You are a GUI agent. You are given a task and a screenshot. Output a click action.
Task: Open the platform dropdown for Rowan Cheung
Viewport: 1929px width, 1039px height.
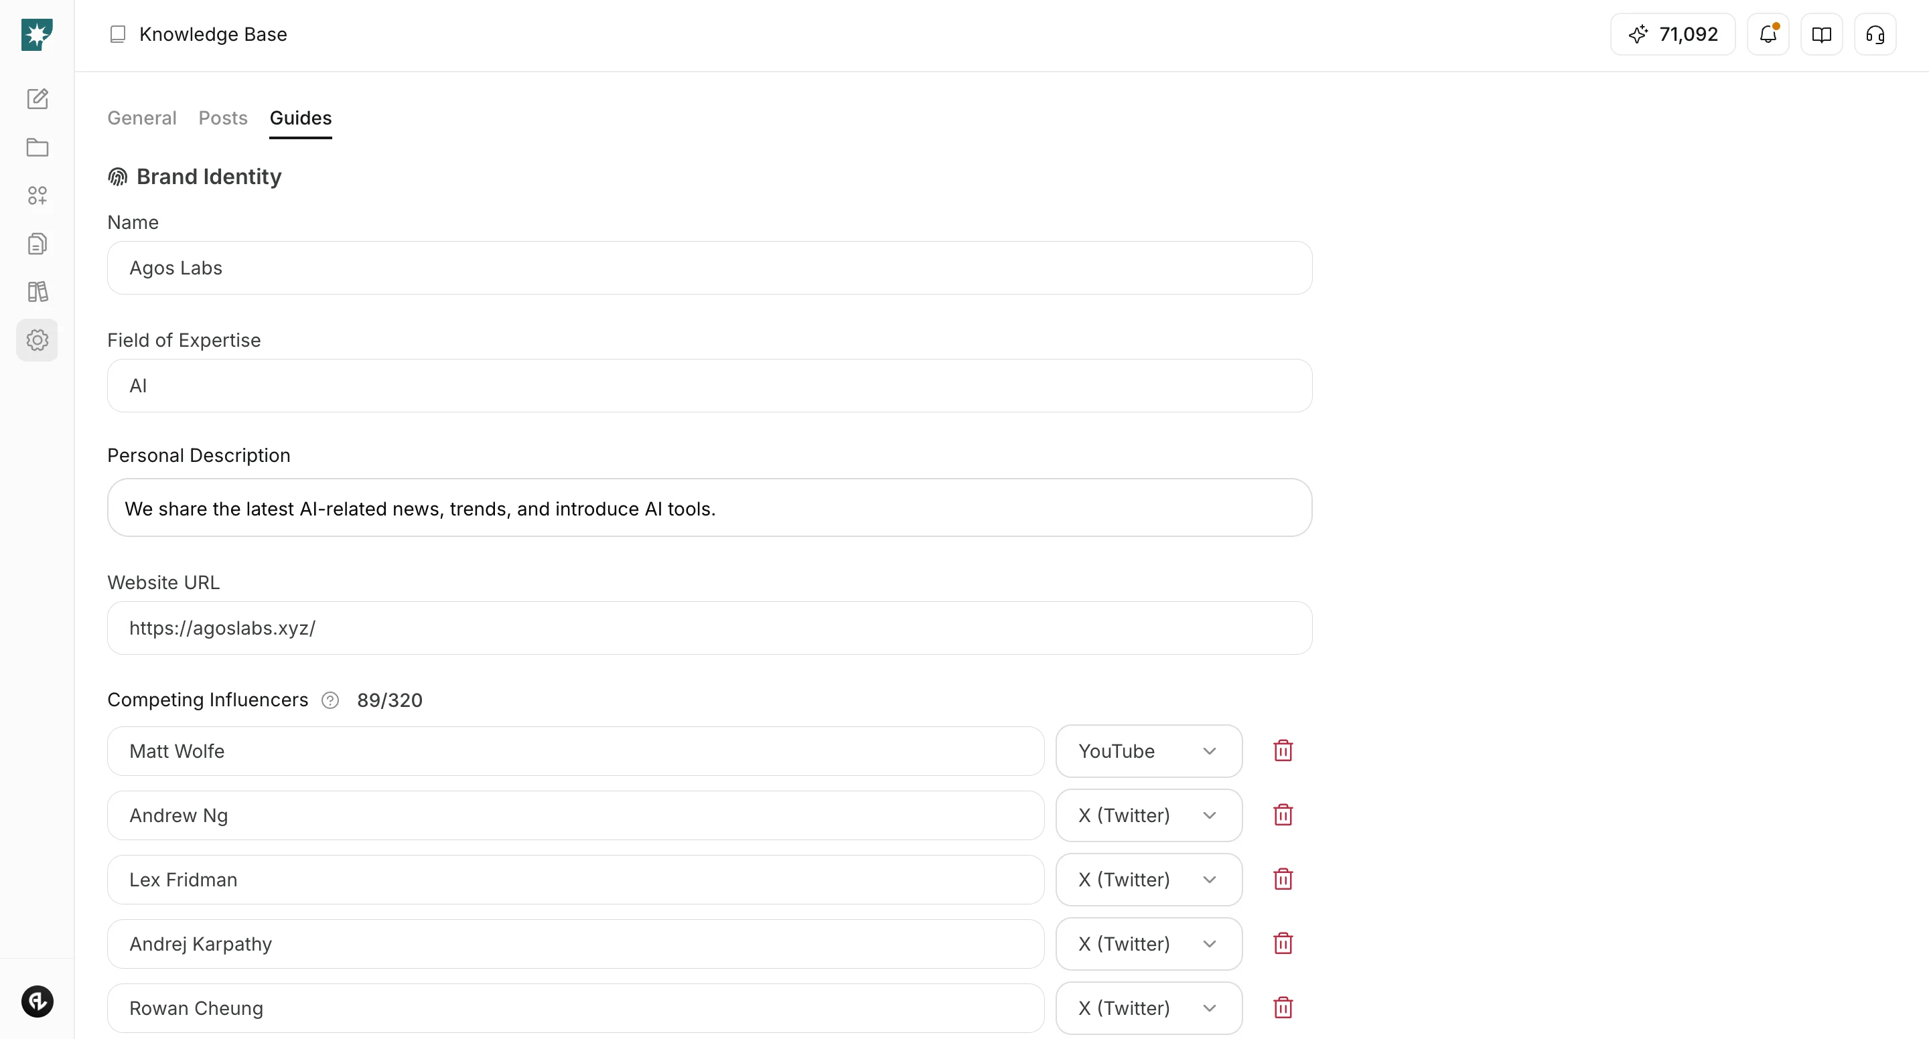[x=1149, y=1008]
